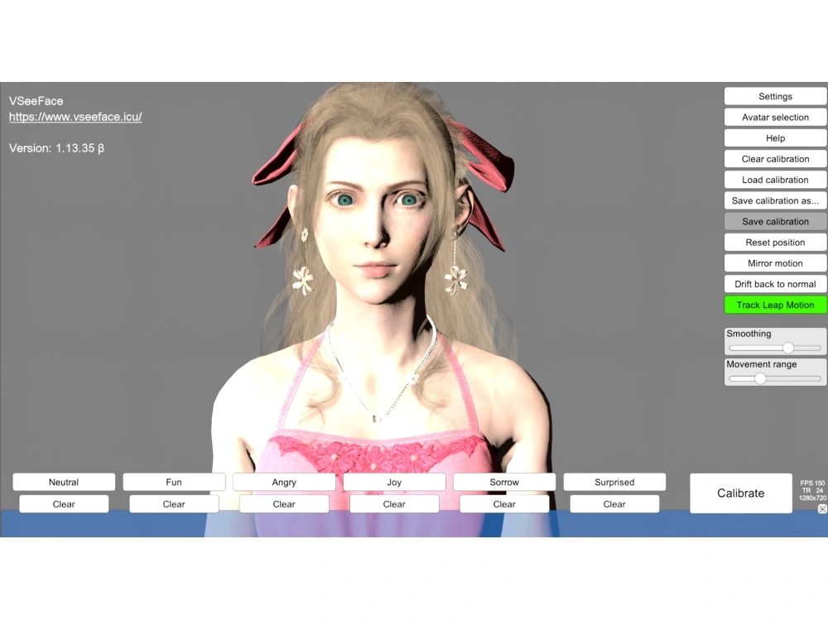Click Load calibration

(775, 180)
